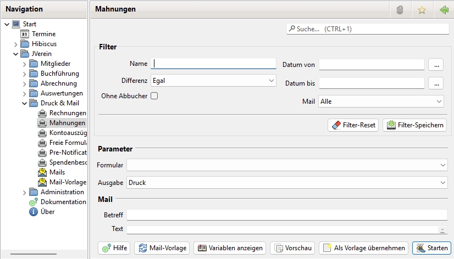Open Dokumentation in navigation tree
Viewport: 454px width, 259px height.
coord(63,202)
